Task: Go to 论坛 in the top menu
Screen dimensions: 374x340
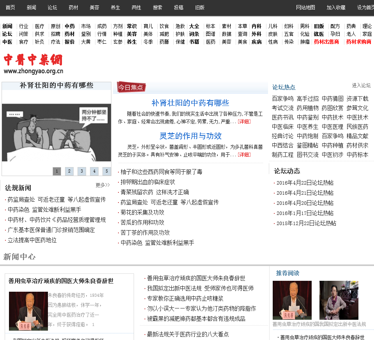Action: [52, 8]
